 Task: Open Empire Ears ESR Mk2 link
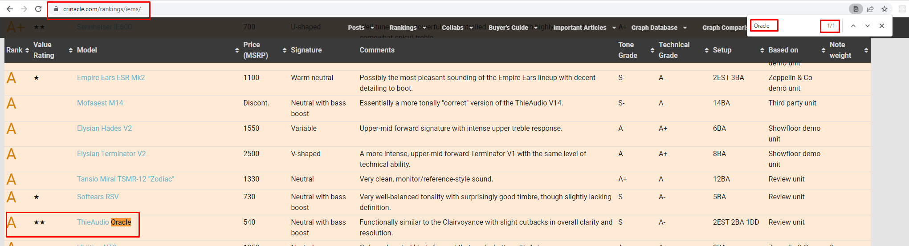coord(111,77)
